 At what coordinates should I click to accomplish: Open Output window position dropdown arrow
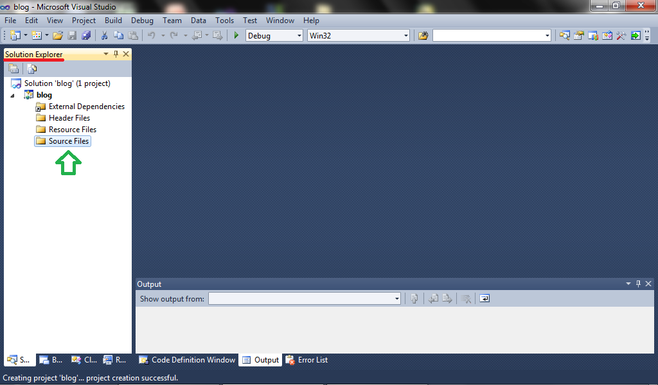[628, 284]
